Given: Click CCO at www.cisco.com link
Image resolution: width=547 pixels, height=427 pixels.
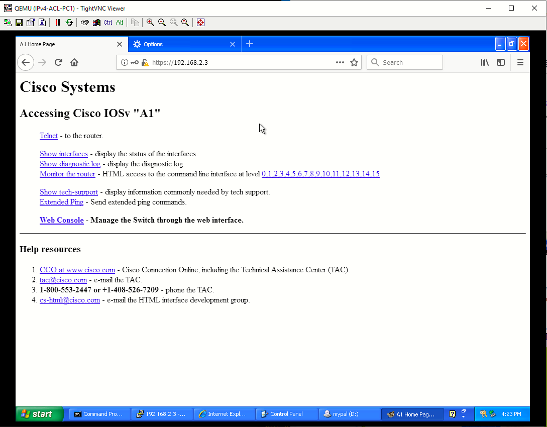Looking at the screenshot, I should click(x=77, y=270).
